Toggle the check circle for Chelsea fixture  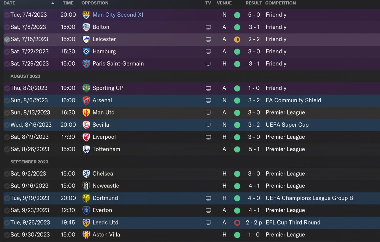[x=7, y=174]
